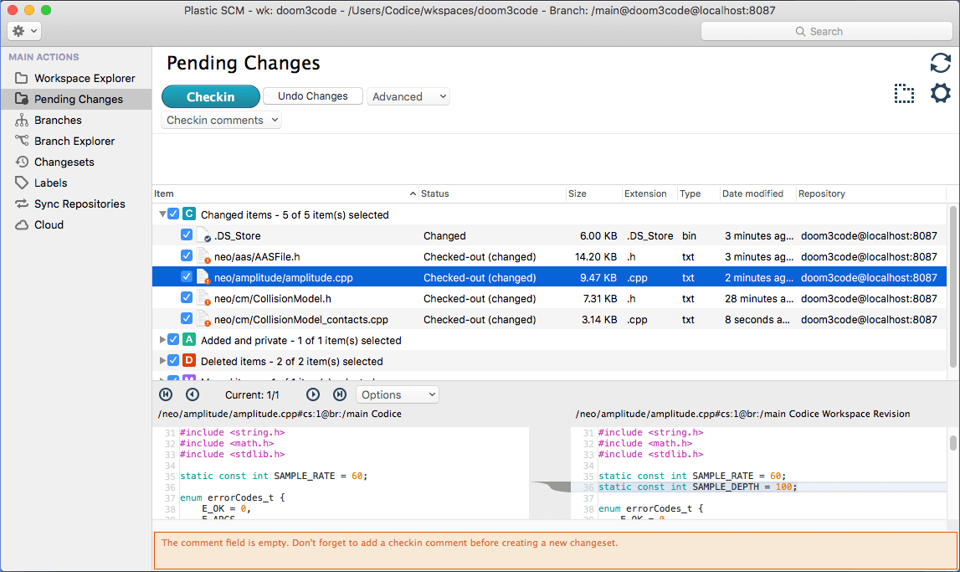Toggle the Changed items group checkbox
This screenshot has height=572, width=960.
173,214
